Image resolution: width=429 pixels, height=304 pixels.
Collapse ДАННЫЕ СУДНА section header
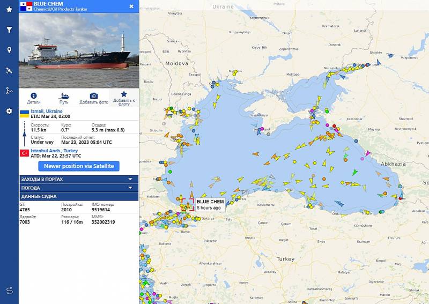click(x=79, y=196)
